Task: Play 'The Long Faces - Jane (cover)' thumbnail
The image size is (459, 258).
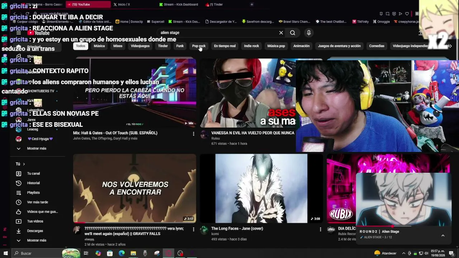Action: (x=261, y=188)
